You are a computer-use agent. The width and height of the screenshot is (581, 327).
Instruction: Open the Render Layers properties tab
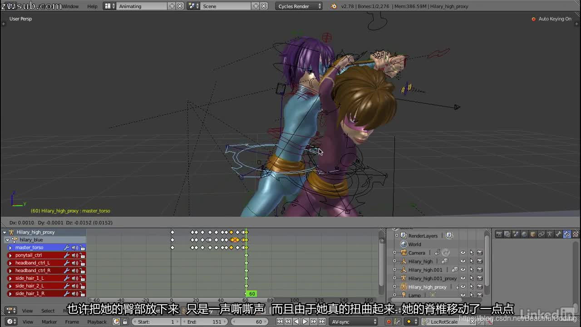[507, 234]
